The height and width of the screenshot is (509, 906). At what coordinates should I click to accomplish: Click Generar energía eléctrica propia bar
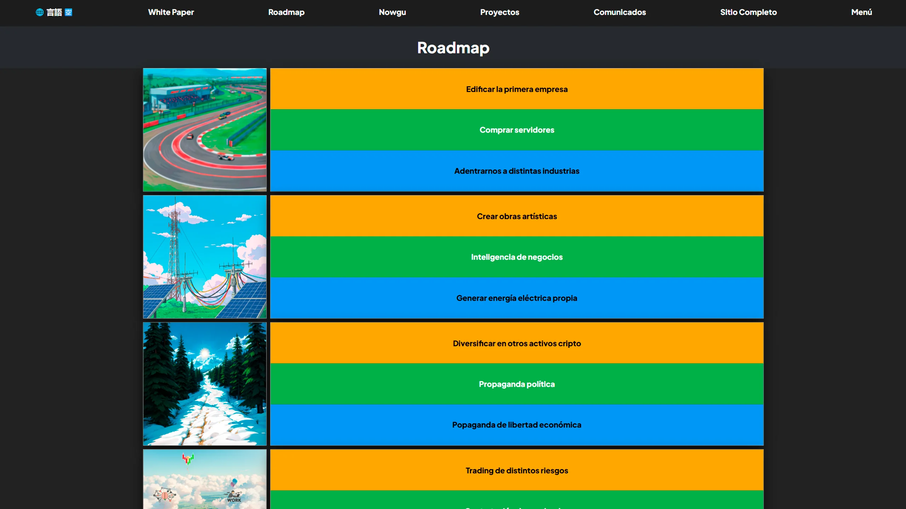pyautogui.click(x=517, y=298)
